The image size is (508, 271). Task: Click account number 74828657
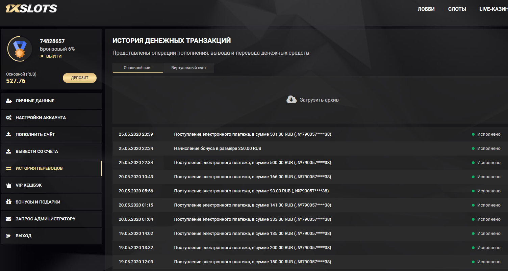[52, 42]
